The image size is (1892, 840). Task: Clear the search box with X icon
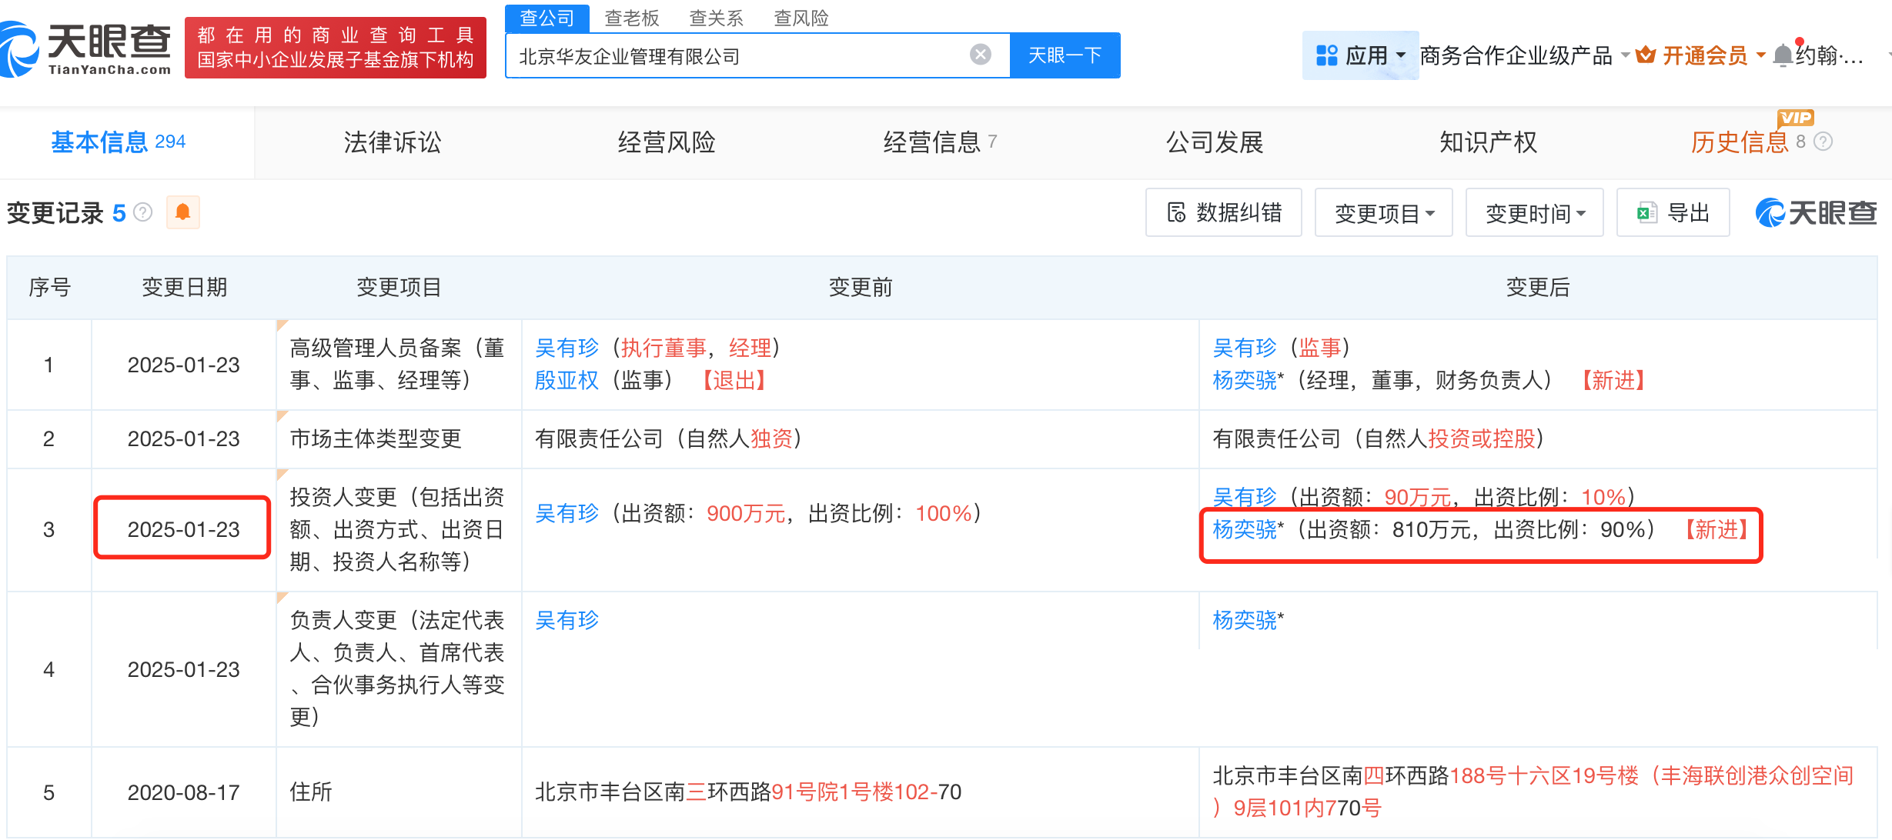coord(980,55)
